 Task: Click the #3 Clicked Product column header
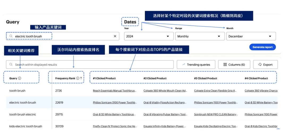pyautogui.click(x=205, y=78)
